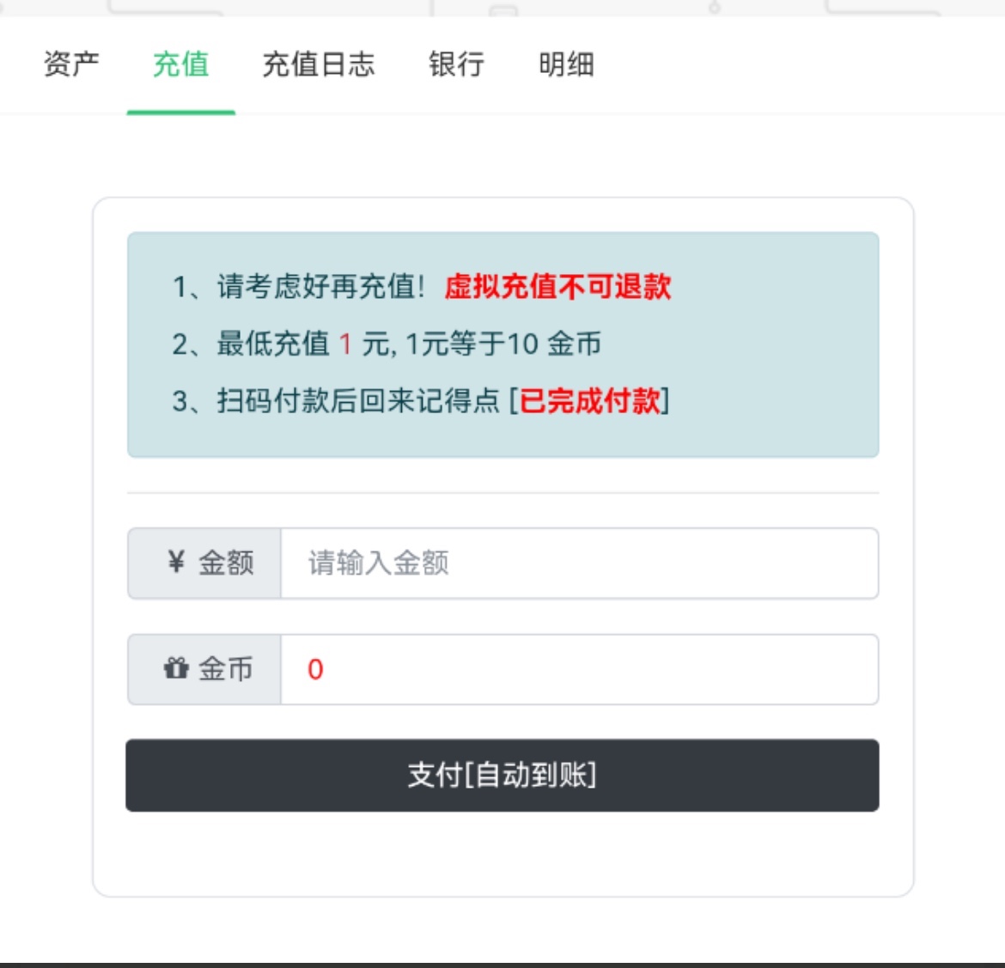
Task: Focus the 请输入金额 amount input
Action: tap(579, 563)
